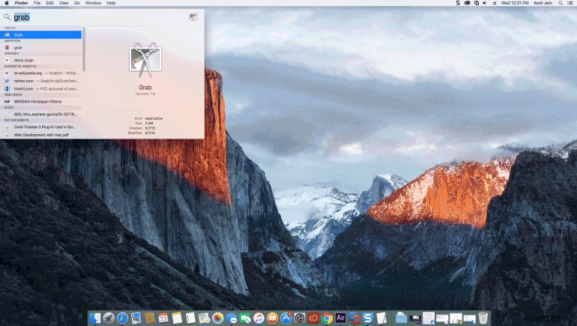The image size is (577, 326).
Task: Click the Spotlight results list scrollbar
Action: (84, 49)
